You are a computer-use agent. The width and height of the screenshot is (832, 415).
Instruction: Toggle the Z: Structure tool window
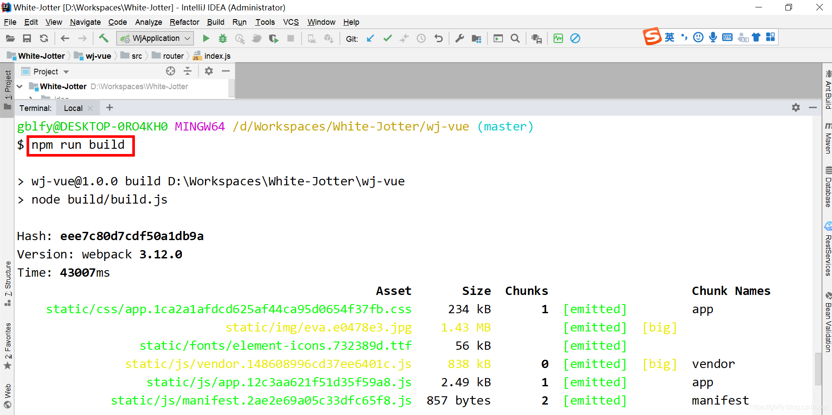point(7,284)
